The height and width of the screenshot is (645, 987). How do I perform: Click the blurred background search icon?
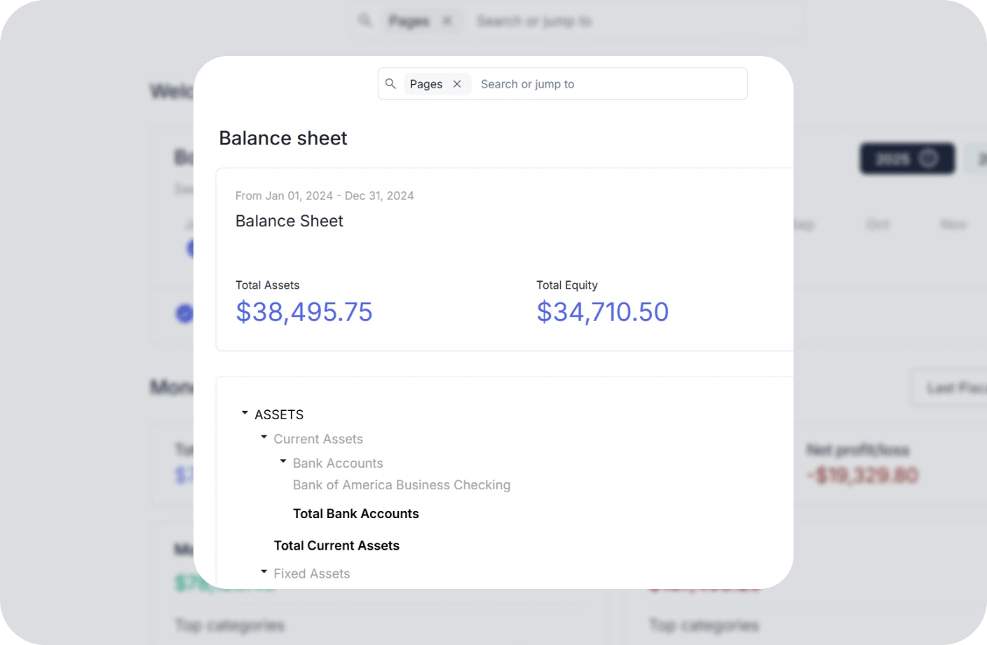[365, 20]
